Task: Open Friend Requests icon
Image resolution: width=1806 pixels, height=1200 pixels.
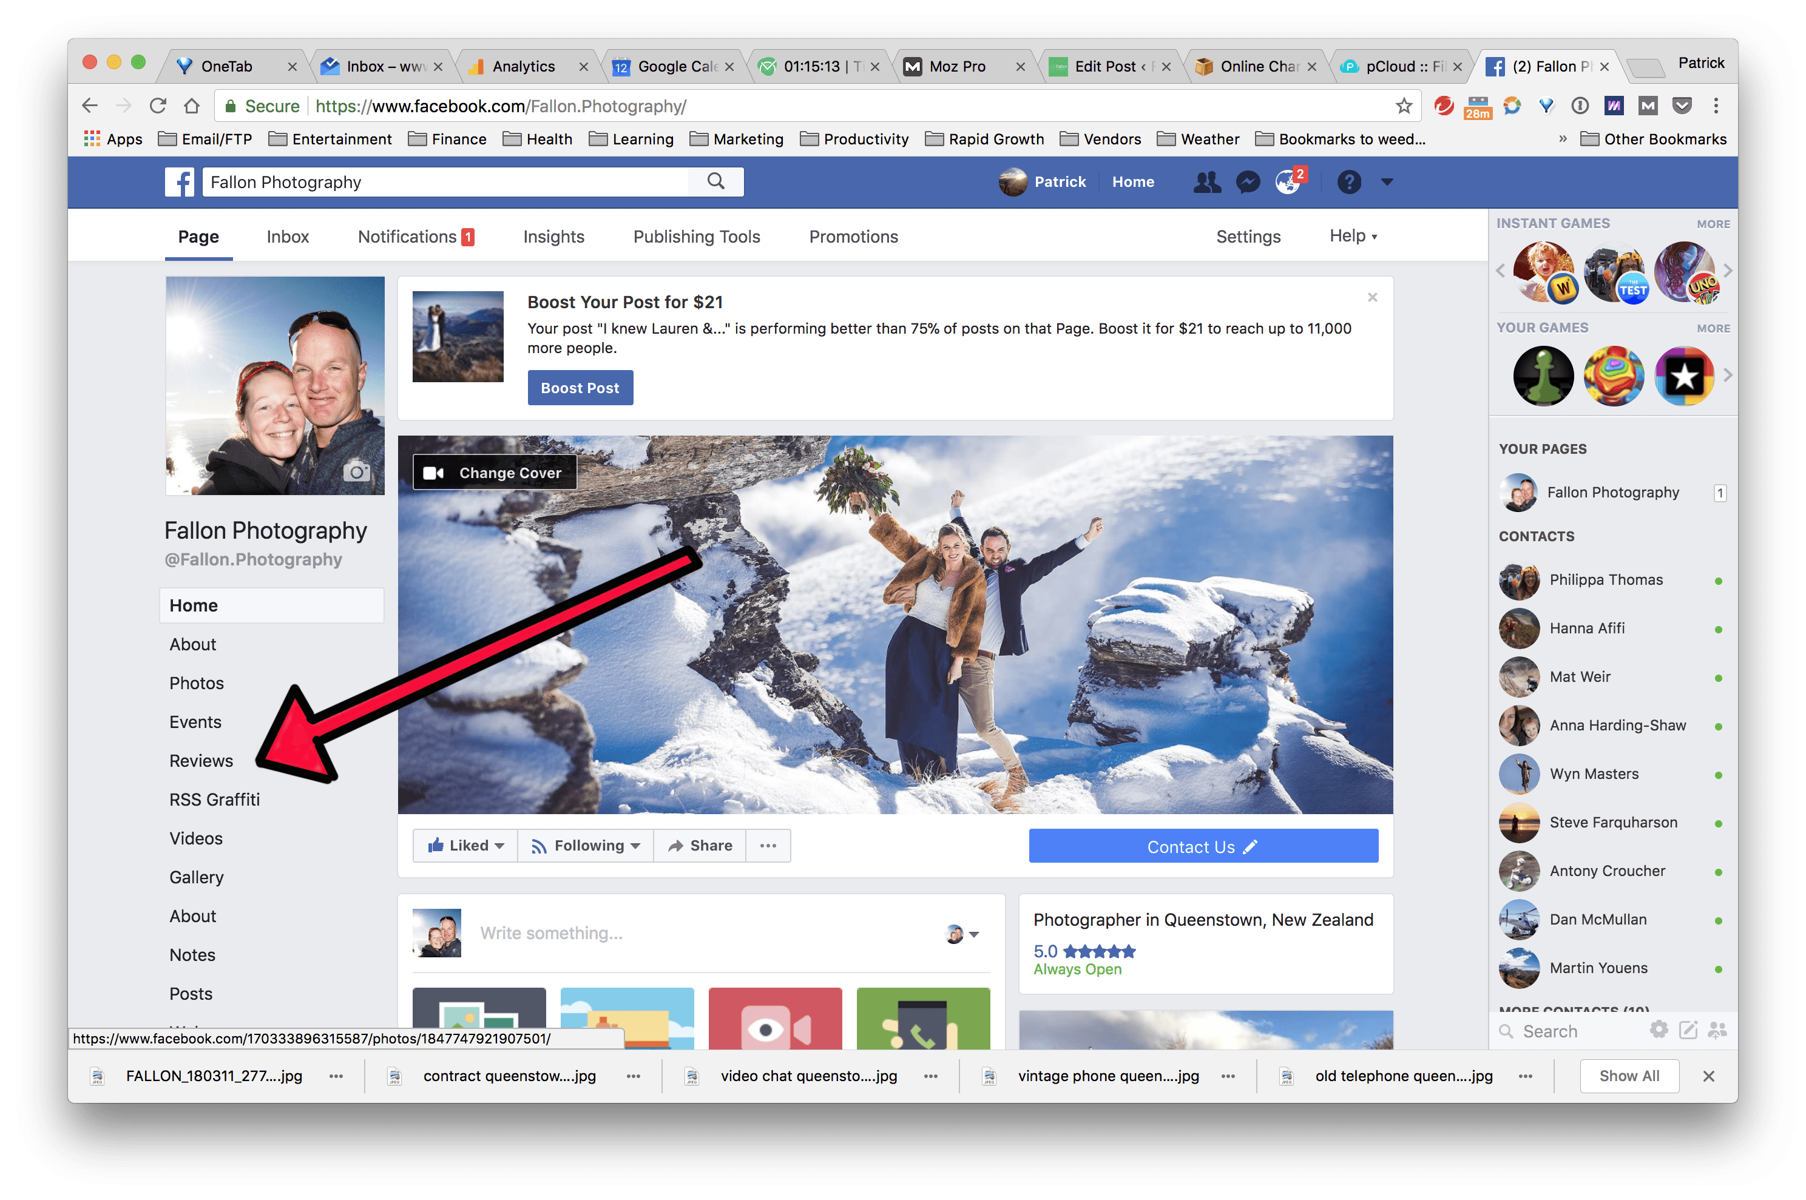Action: click(x=1206, y=182)
